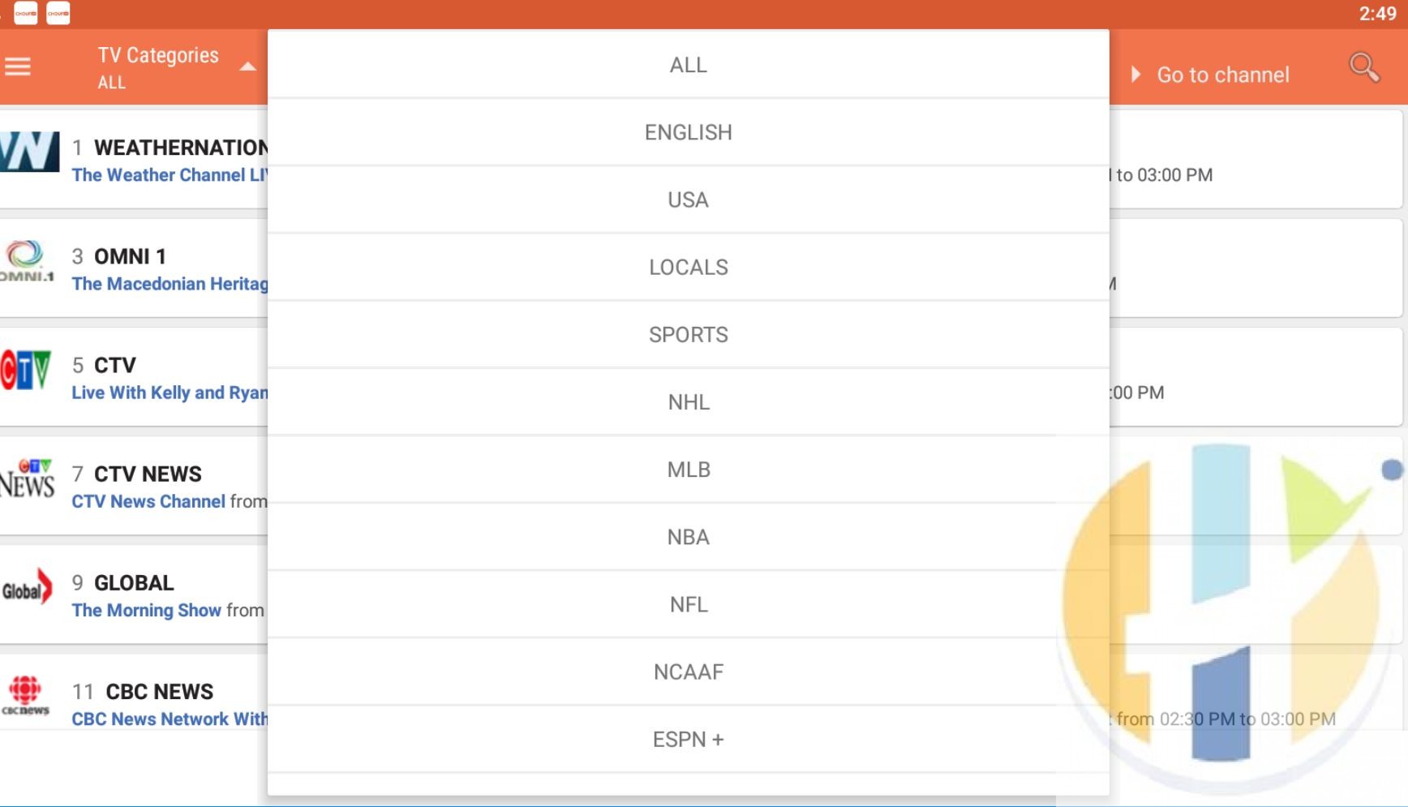Click the CTV channel logo
This screenshot has height=807, width=1408.
[27, 371]
